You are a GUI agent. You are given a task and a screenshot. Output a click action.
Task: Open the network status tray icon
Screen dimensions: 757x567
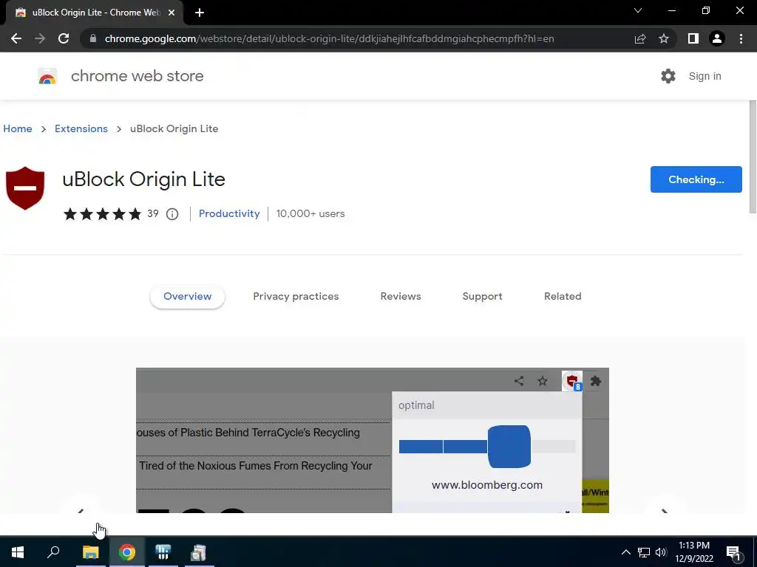pos(644,552)
